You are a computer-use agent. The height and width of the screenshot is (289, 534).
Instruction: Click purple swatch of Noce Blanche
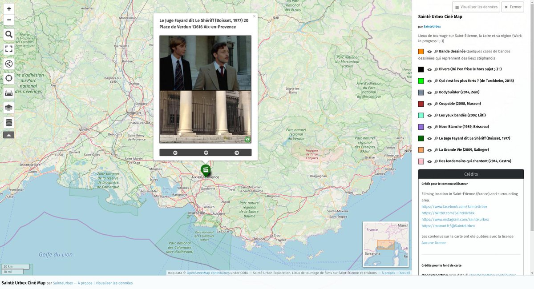421,127
